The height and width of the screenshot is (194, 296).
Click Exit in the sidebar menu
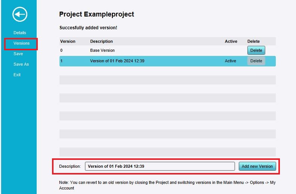pos(17,75)
